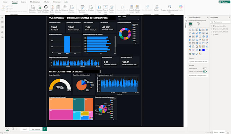Click the Publier button
This screenshot has height=134, width=231.
(x=156, y=8)
